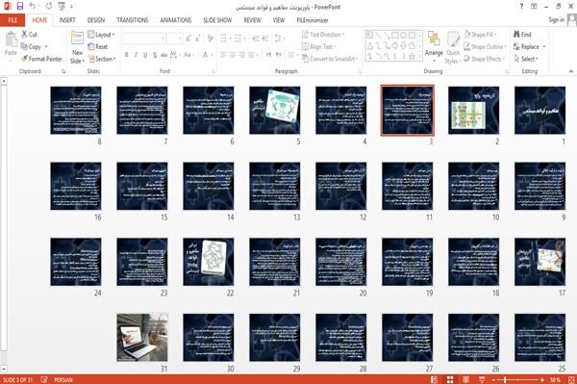Click the Cut scissors icon
The height and width of the screenshot is (384, 577).
point(24,35)
